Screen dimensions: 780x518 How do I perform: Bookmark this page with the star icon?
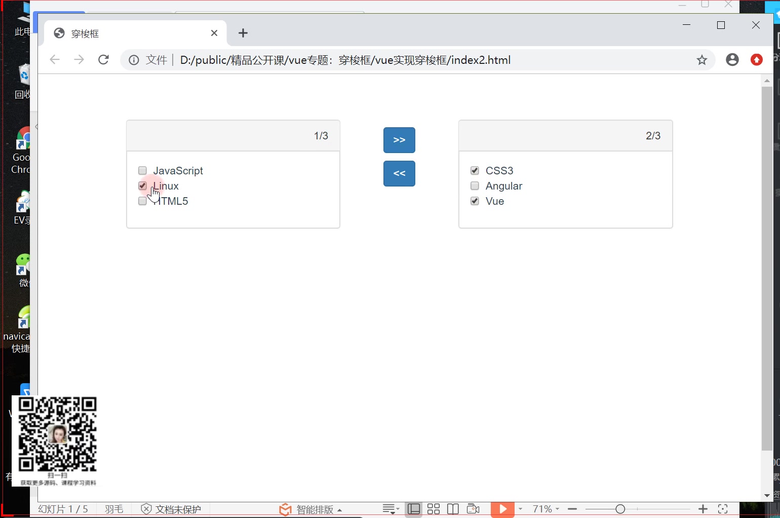[701, 60]
